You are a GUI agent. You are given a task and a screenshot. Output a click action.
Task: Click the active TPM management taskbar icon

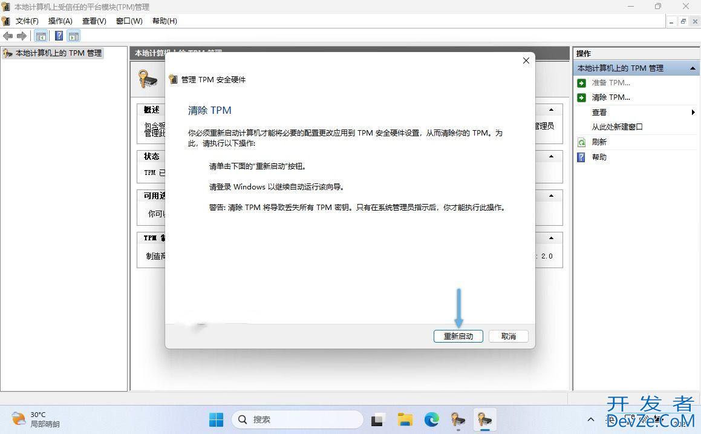[x=485, y=419]
